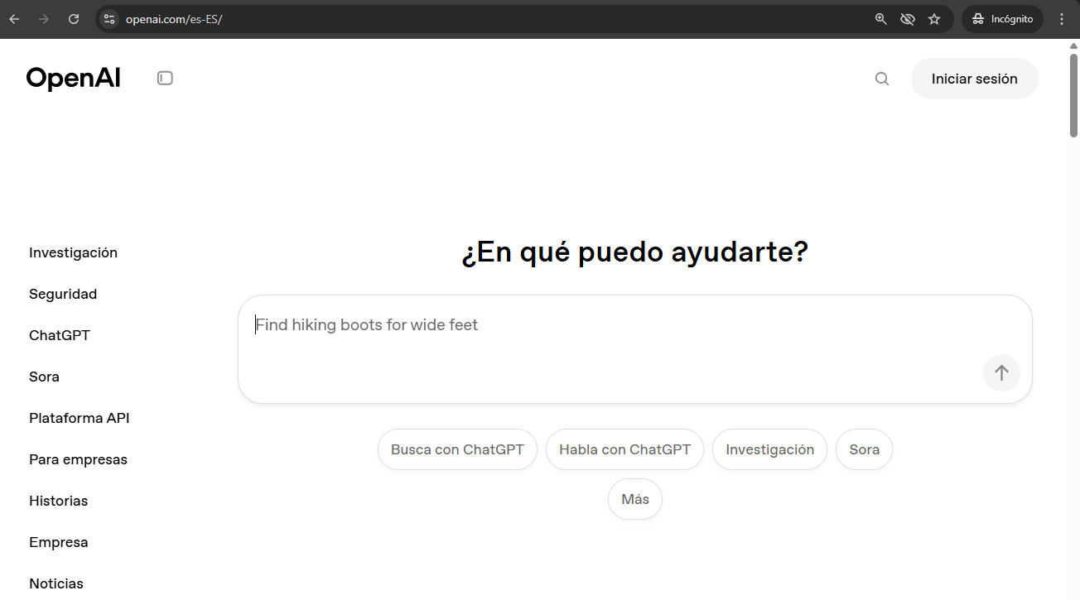The image size is (1080, 600).
Task: Open Noticias in the sidebar
Action: [x=56, y=583]
